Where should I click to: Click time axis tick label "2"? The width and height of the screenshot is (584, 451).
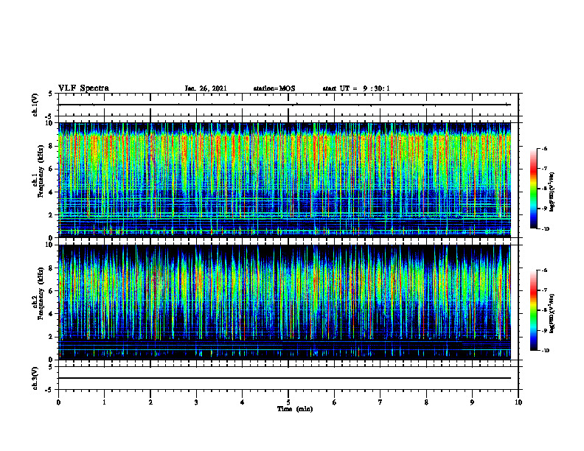click(x=150, y=402)
